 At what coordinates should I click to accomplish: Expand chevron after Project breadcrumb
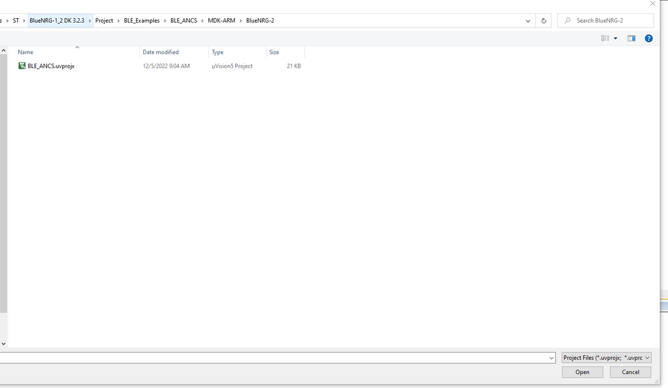coord(118,21)
